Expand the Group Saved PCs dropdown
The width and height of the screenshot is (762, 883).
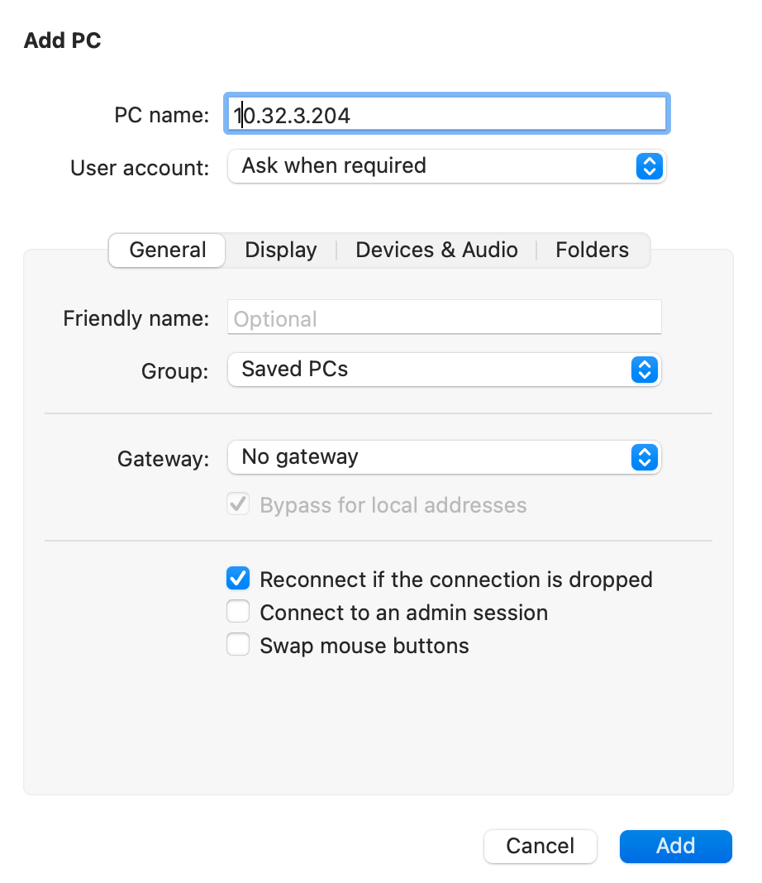444,370
